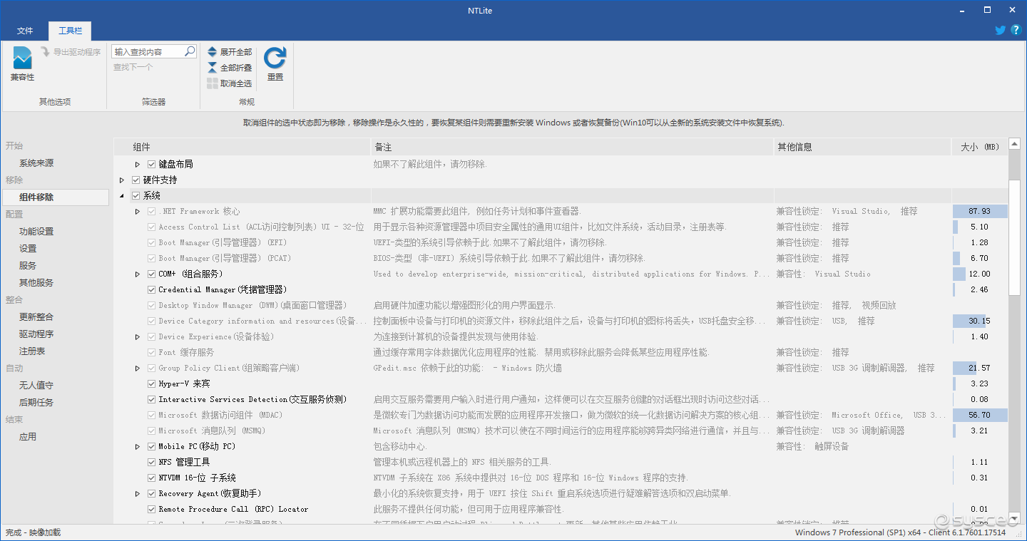Open 功能设置 in the sidebar
The width and height of the screenshot is (1027, 541).
click(36, 232)
